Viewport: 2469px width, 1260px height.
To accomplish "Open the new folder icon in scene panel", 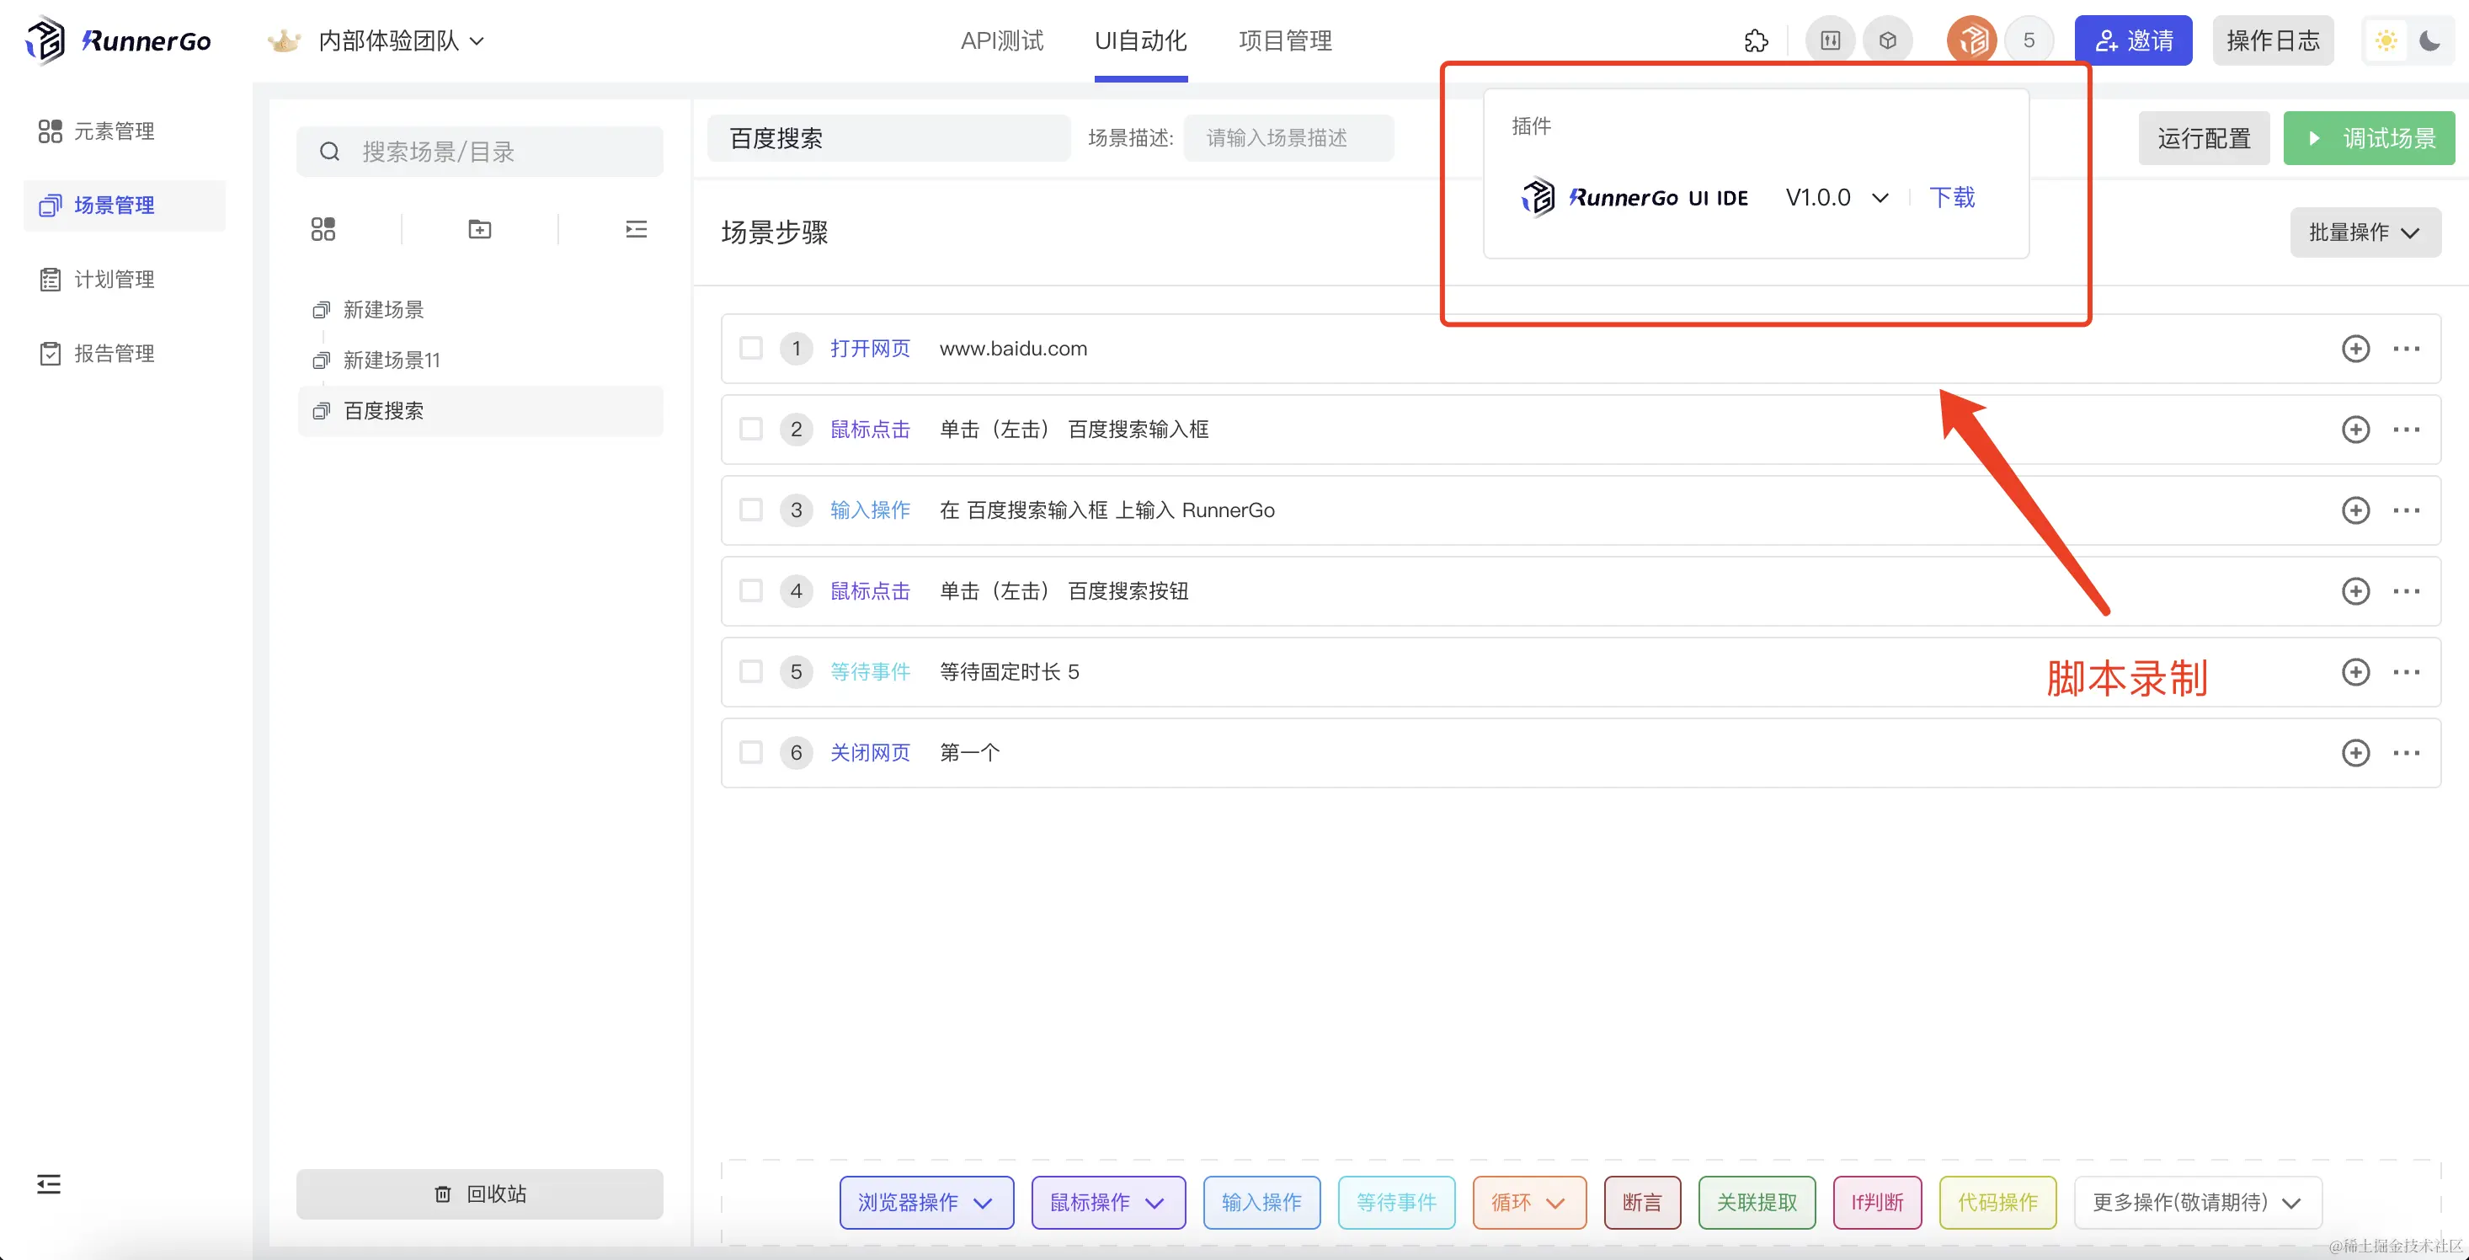I will tap(479, 229).
